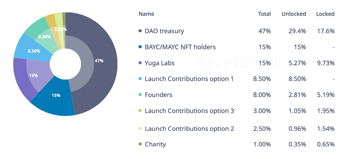Click the DAO treasury row label
This screenshot has height=159, width=343.
(164, 31)
